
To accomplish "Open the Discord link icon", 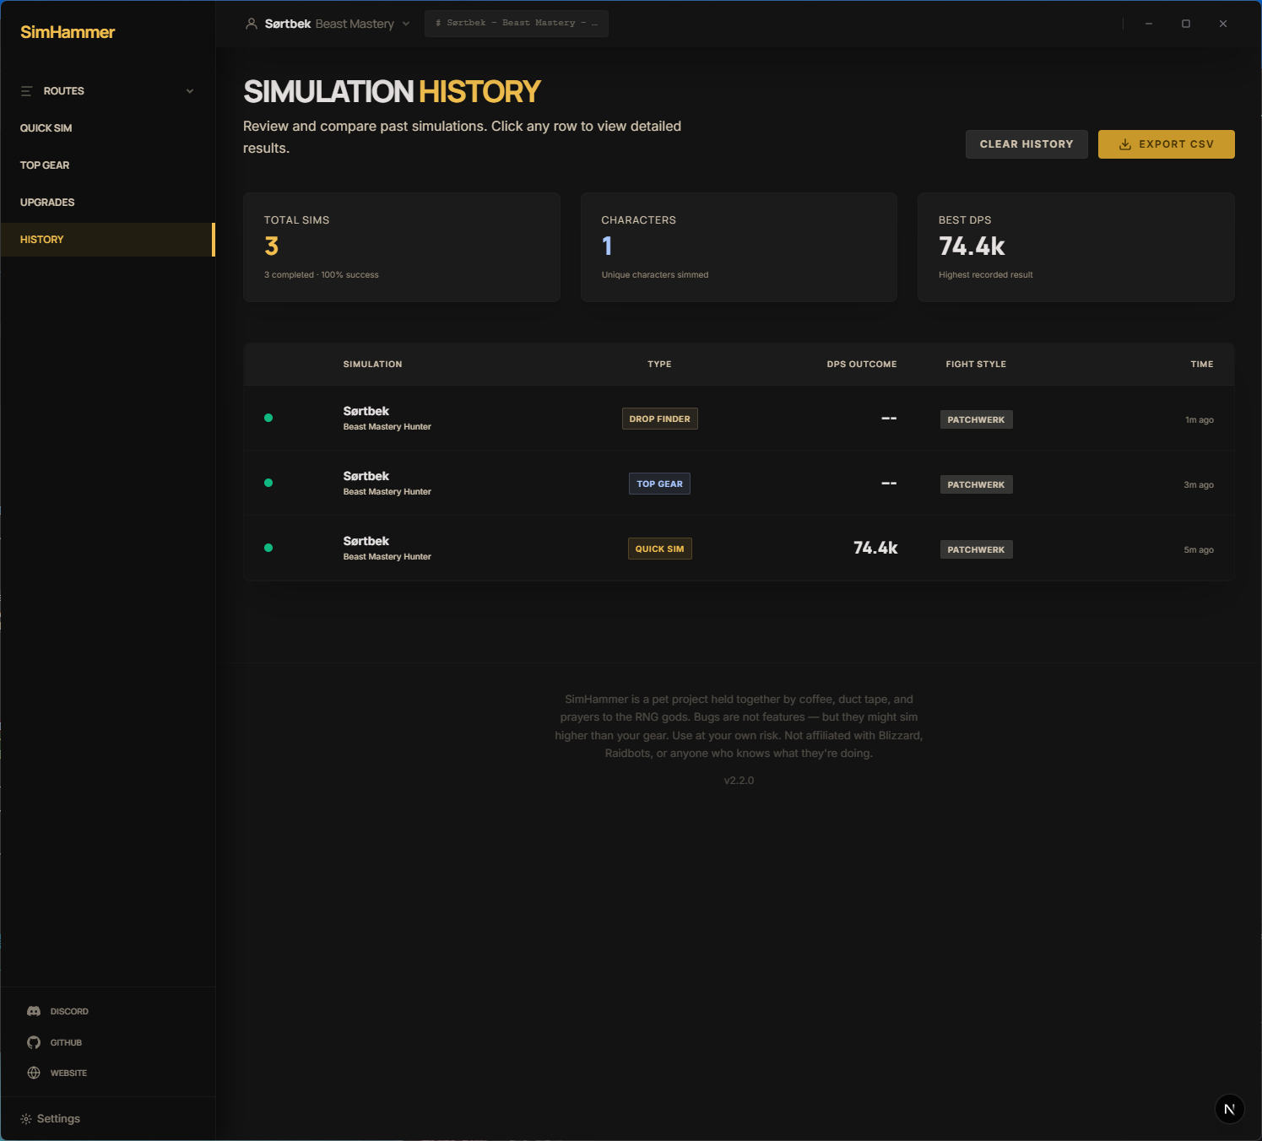I will point(34,1011).
